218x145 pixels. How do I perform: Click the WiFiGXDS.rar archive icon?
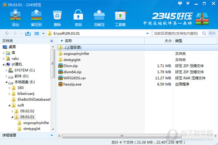tap(60, 78)
